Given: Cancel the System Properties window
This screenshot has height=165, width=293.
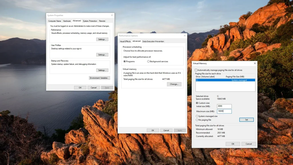Looking at the screenshot, I should tap(94, 88).
